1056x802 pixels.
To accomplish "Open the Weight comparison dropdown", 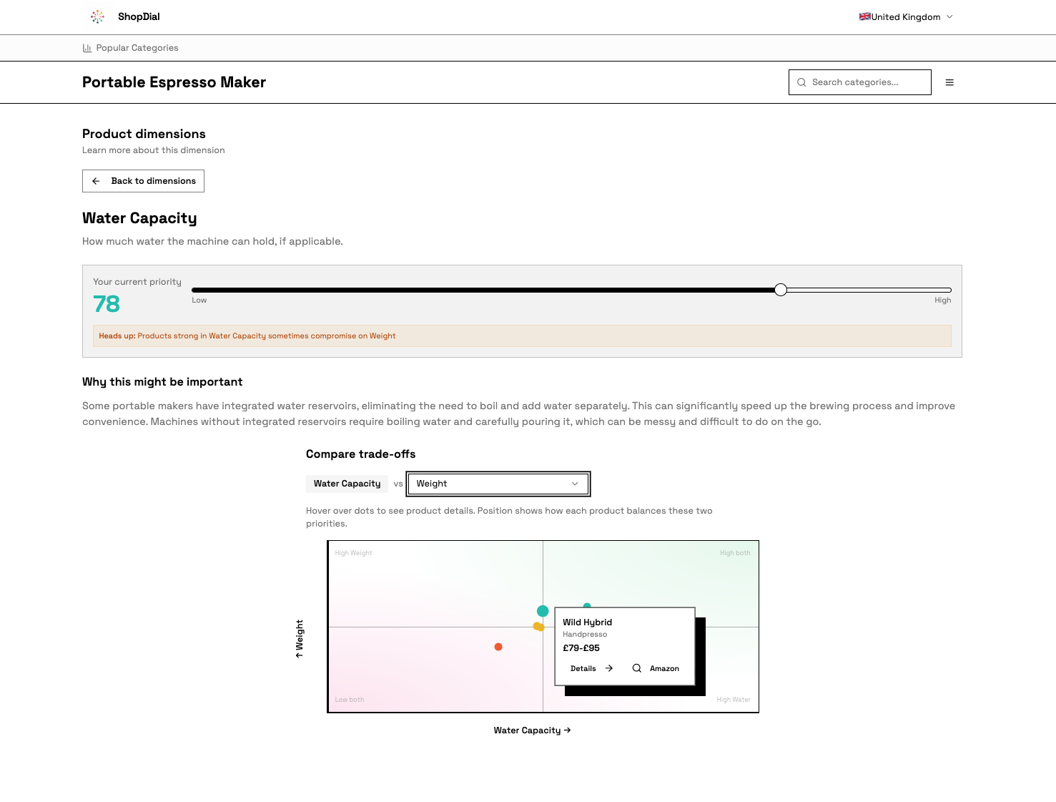I will pyautogui.click(x=498, y=484).
